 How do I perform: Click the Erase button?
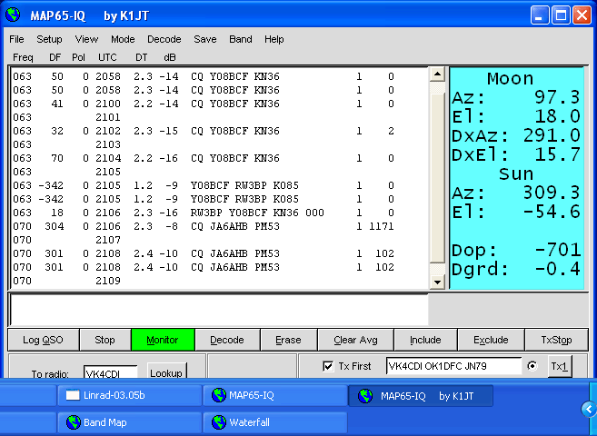288,340
